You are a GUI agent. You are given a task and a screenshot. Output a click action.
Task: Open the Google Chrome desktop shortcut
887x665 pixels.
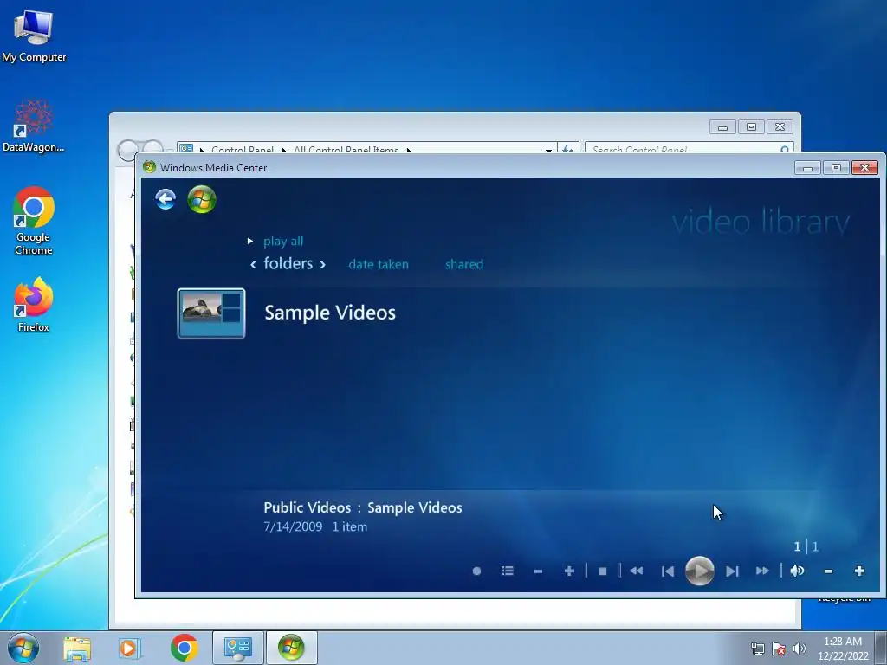pos(34,221)
